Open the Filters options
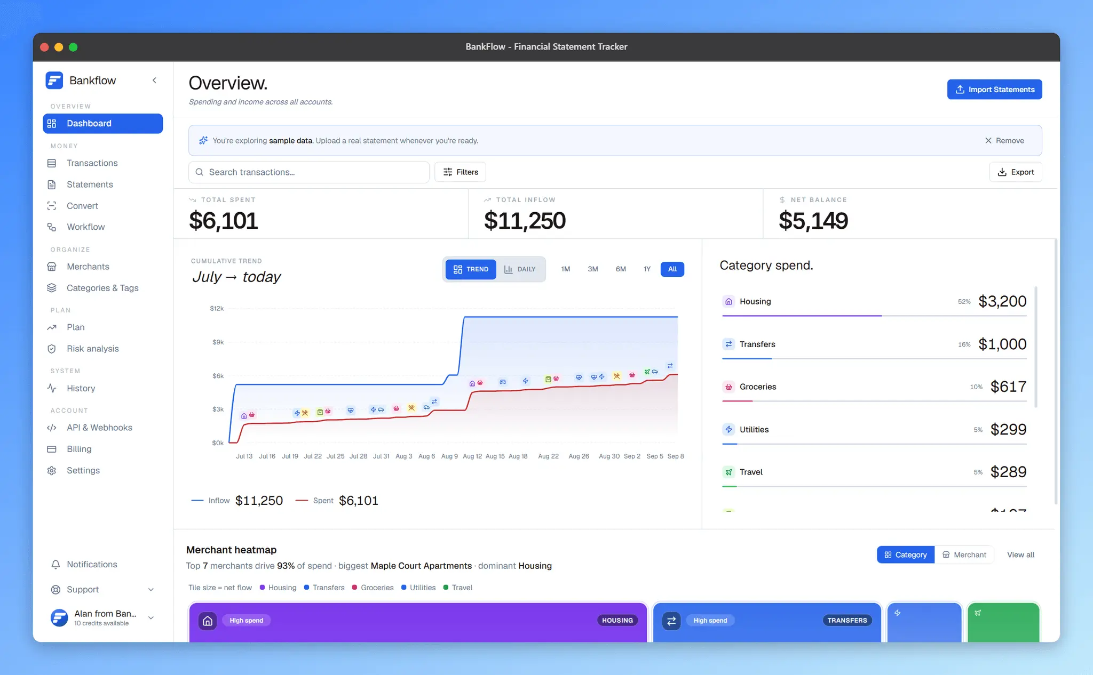The height and width of the screenshot is (675, 1093). pyautogui.click(x=460, y=172)
